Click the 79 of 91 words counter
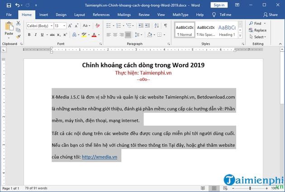285x192 pixels. click(x=36, y=188)
